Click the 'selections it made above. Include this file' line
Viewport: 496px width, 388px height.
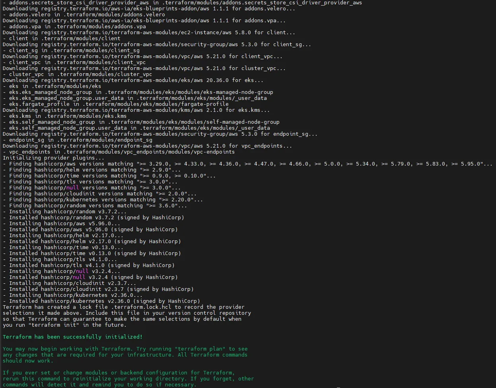pos(127,313)
